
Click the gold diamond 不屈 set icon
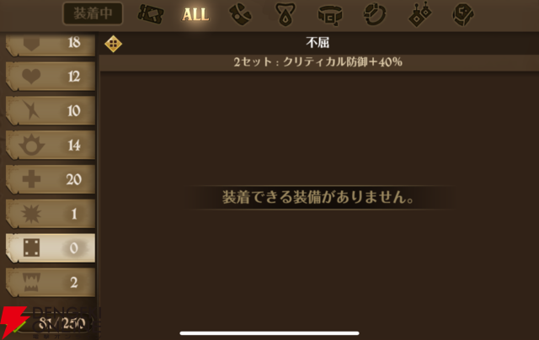click(114, 44)
